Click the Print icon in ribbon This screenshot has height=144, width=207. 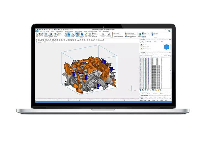[x=143, y=36]
